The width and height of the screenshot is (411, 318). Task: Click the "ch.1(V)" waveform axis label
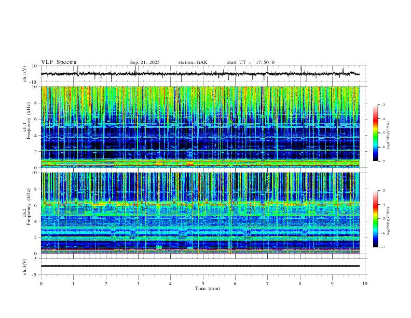[25, 74]
